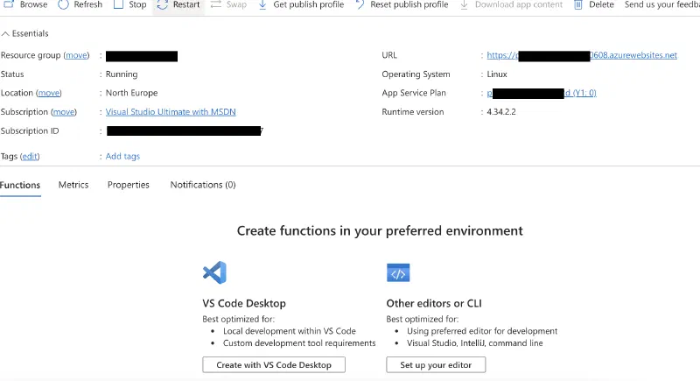Click Get publish profile text
The height and width of the screenshot is (381, 700).
point(309,4)
